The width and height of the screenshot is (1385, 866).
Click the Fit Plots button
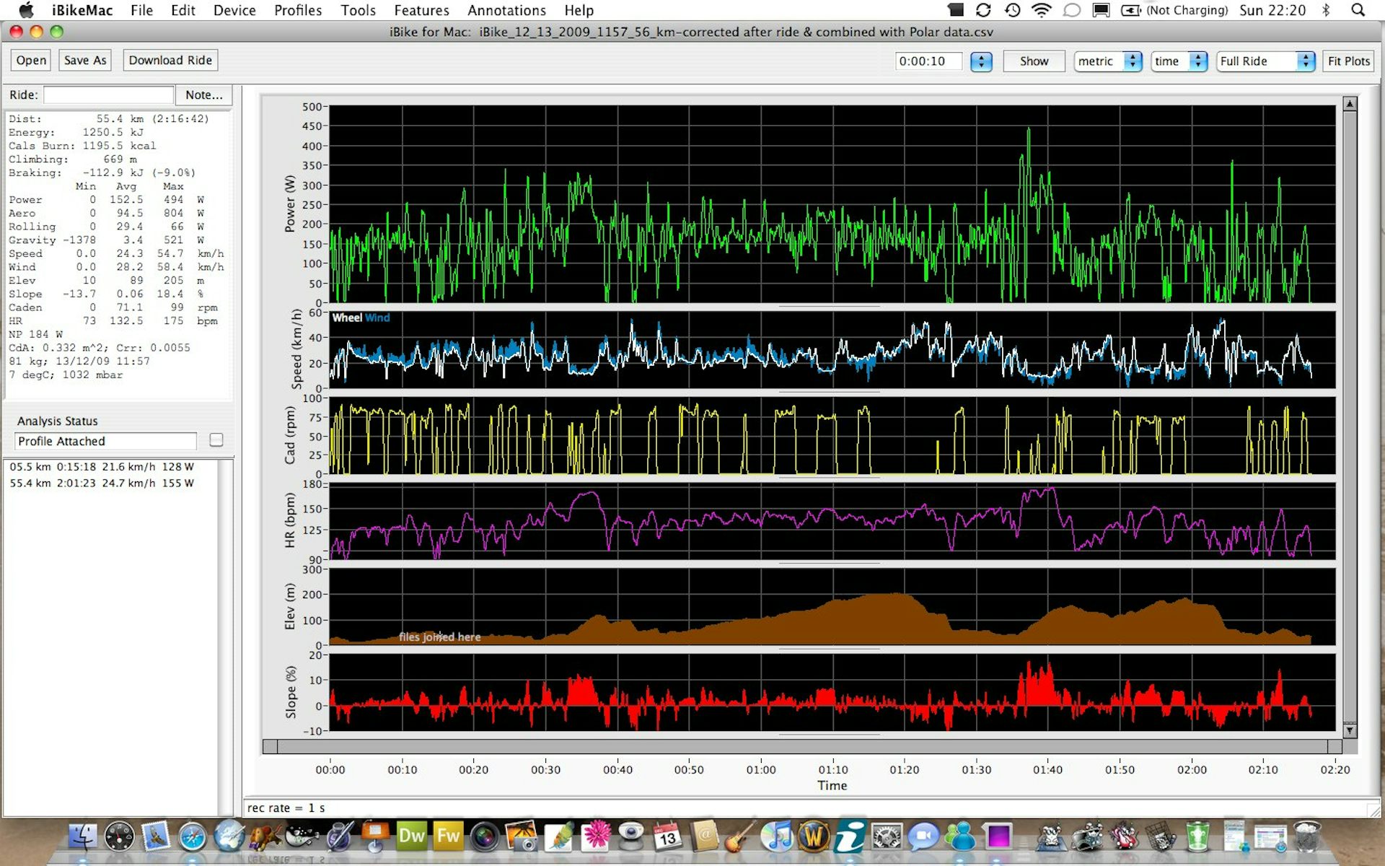(x=1349, y=61)
